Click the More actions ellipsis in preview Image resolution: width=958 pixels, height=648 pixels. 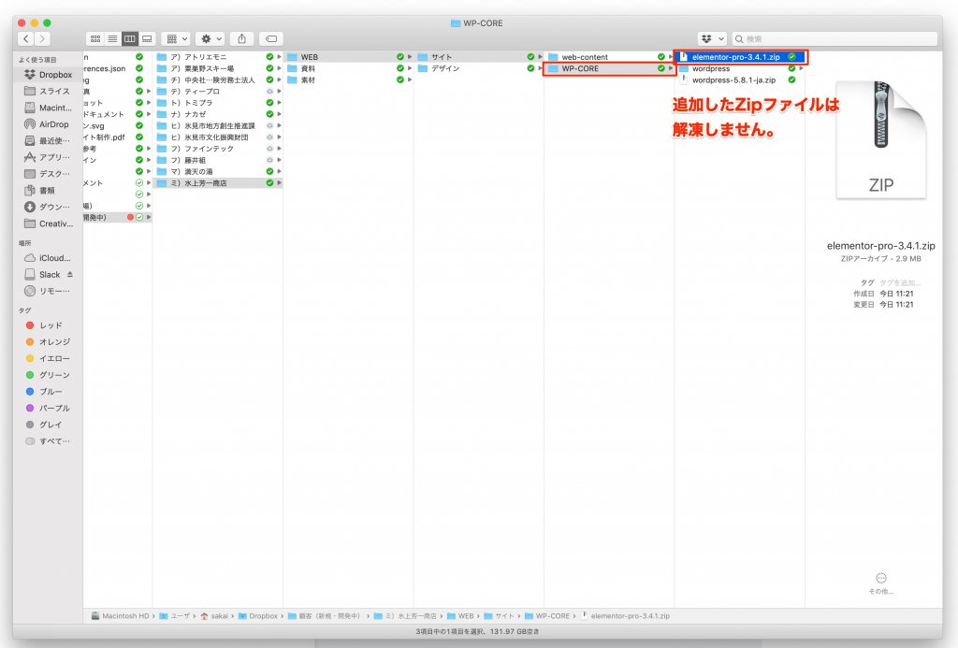click(x=880, y=579)
